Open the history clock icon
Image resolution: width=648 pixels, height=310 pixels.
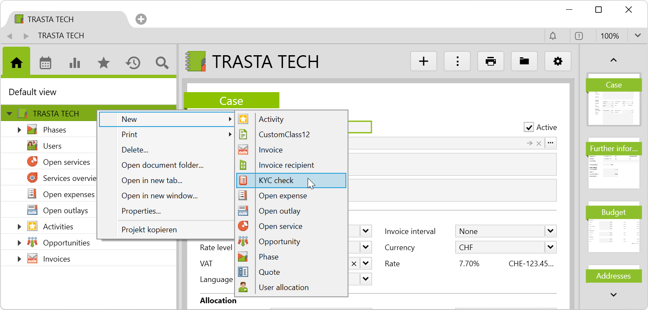click(133, 63)
